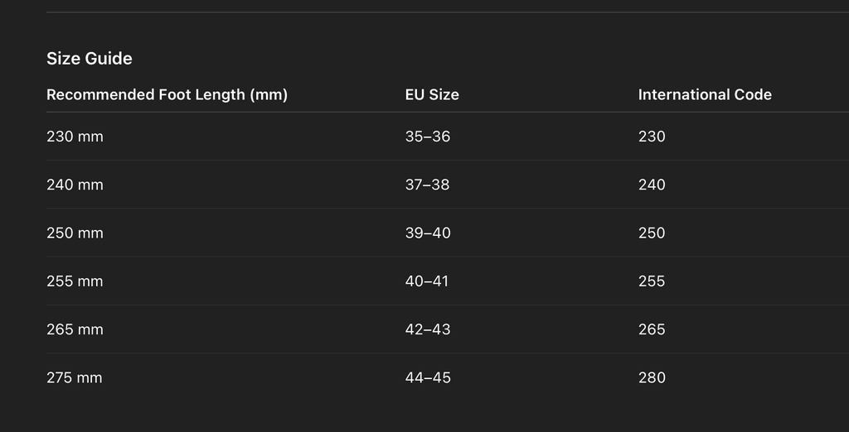The width and height of the screenshot is (849, 432).
Task: Click EU size 42–43 cell
Action: pos(428,329)
